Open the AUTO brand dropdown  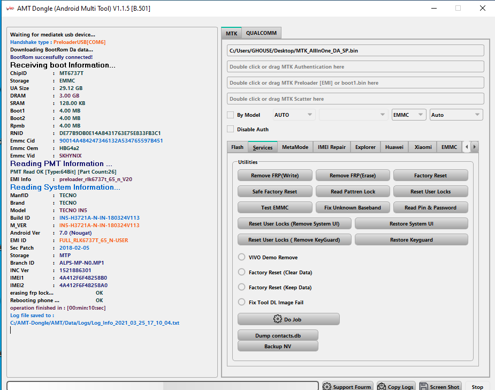(293, 115)
